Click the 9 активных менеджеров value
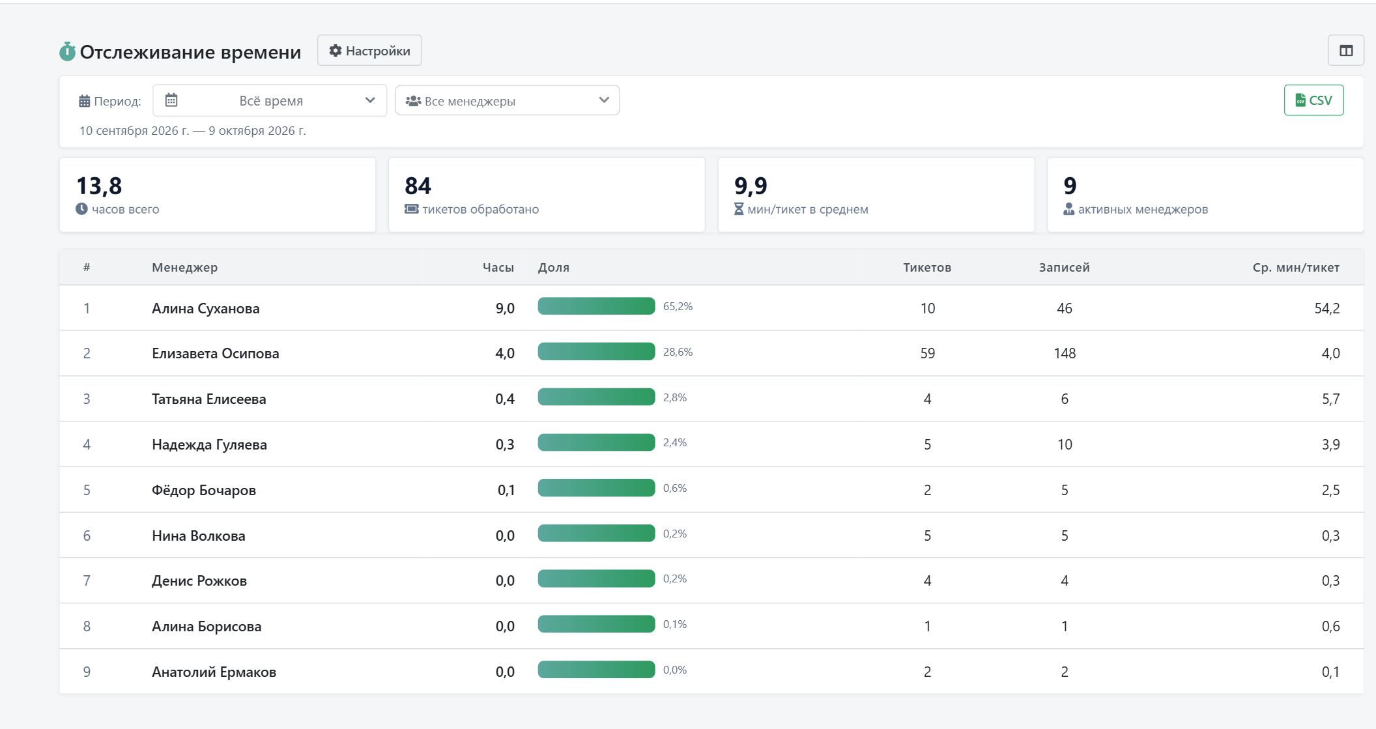 [x=1070, y=186]
